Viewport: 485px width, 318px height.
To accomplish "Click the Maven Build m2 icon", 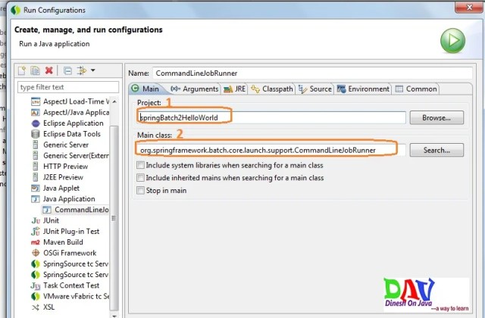I will point(36,242).
